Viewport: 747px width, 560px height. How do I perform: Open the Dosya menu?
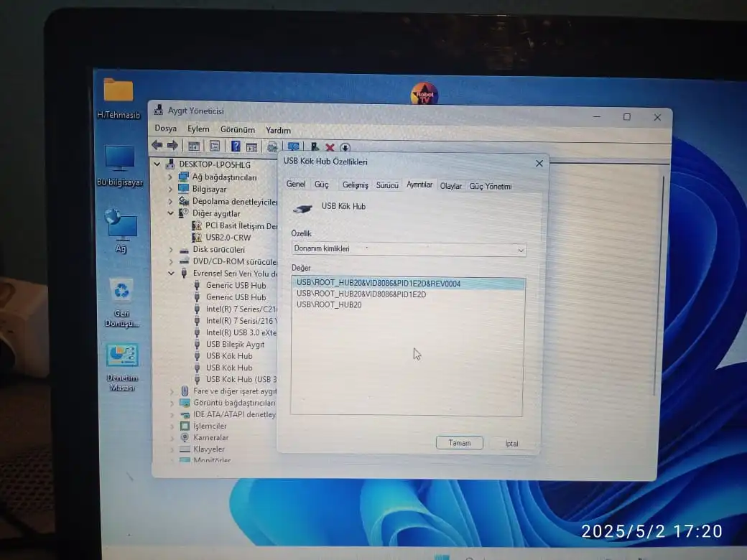[x=166, y=128]
